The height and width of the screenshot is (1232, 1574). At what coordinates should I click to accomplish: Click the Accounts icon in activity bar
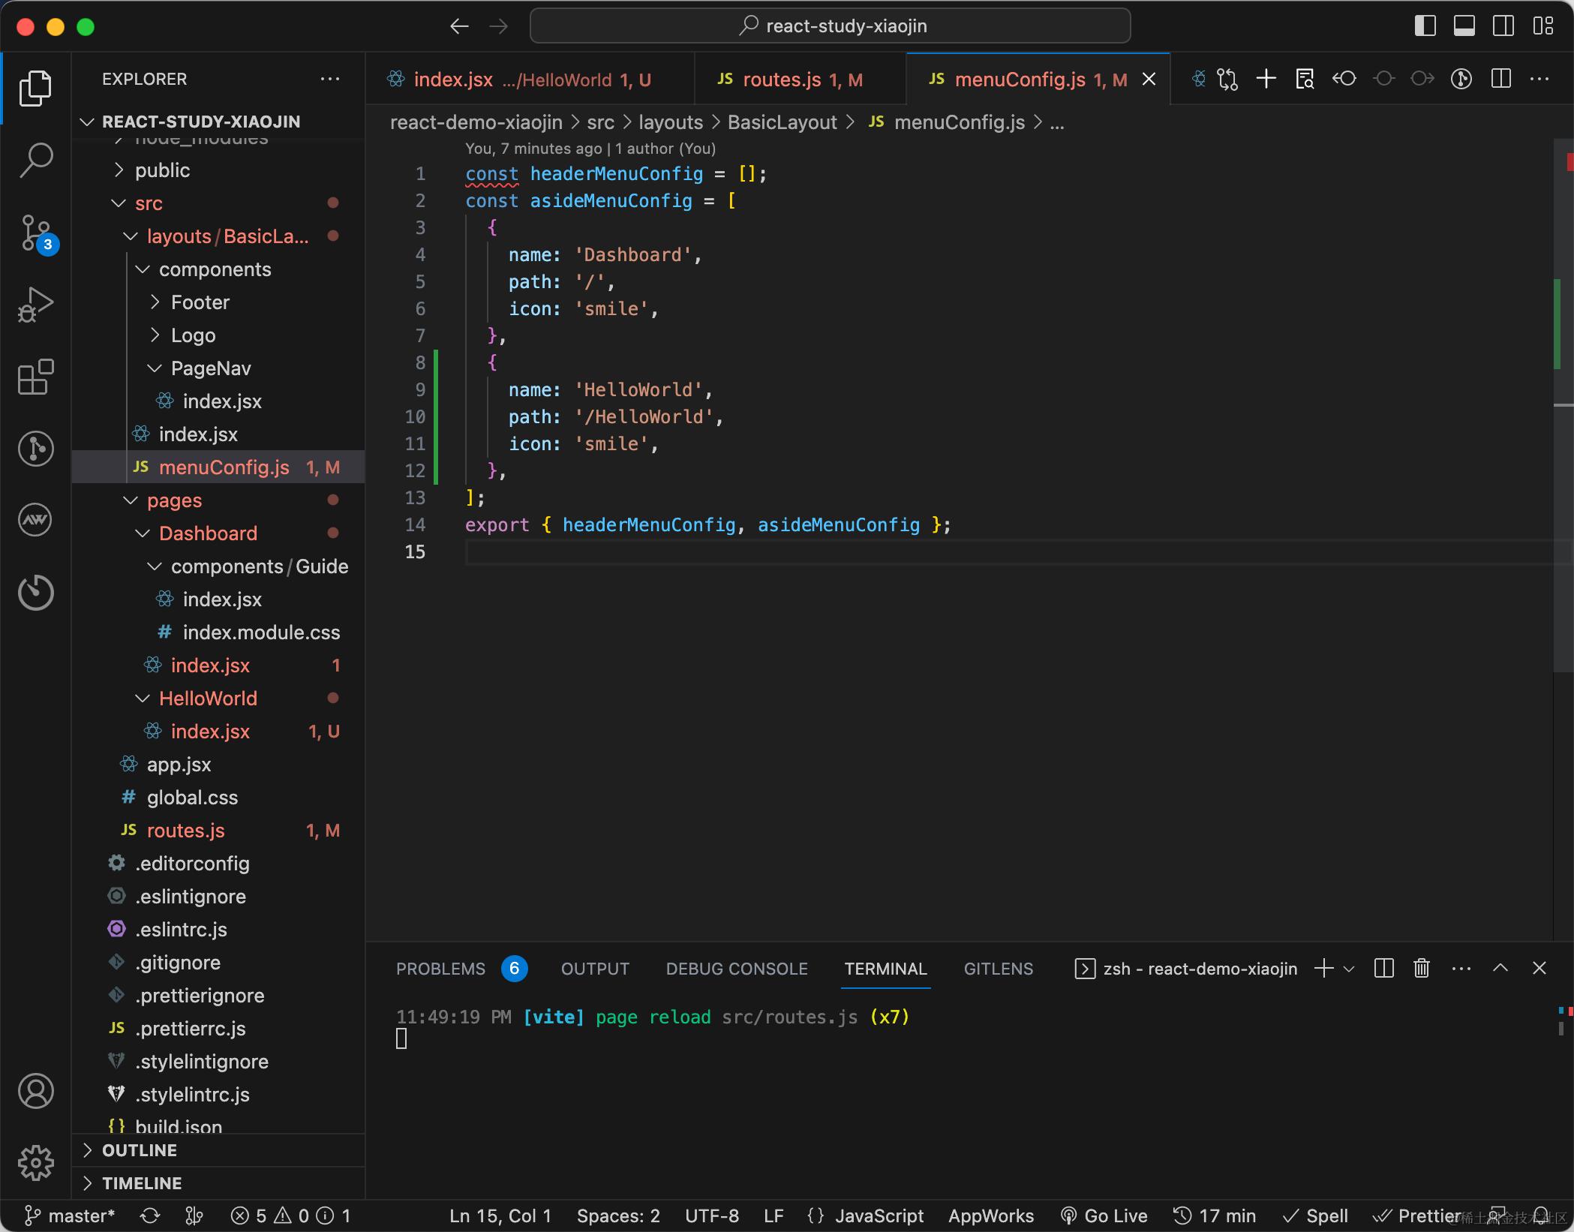coord(35,1091)
